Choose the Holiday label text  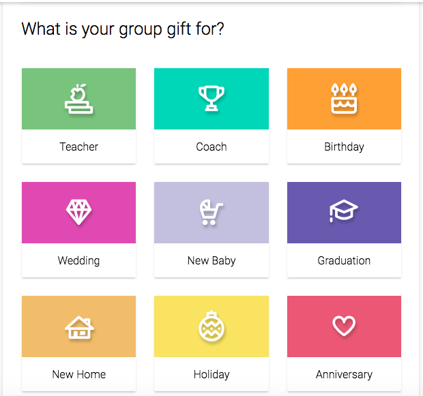(211, 375)
